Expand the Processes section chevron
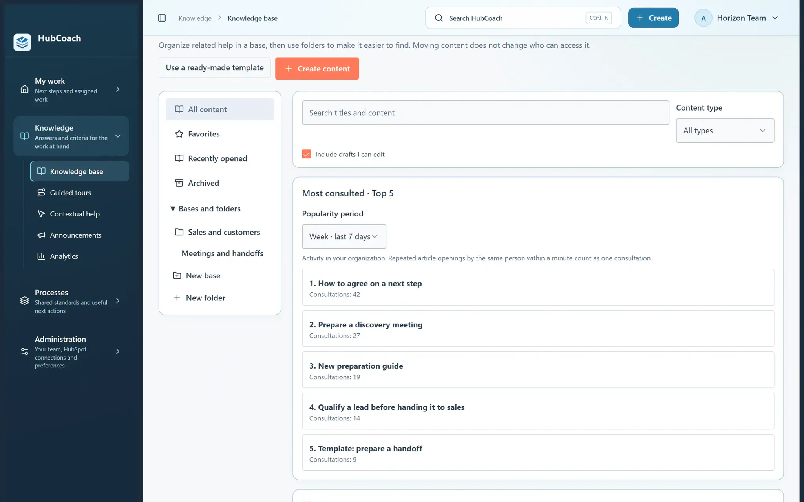 [x=118, y=301]
